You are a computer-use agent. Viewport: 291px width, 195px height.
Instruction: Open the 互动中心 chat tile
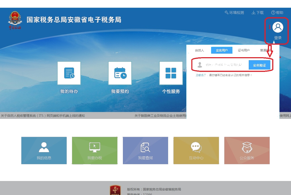196,150
